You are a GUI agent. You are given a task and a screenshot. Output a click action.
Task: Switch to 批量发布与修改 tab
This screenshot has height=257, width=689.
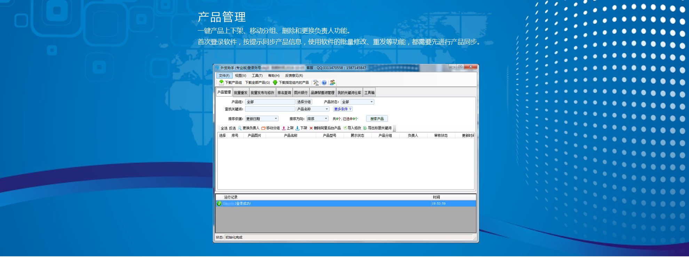tap(262, 93)
